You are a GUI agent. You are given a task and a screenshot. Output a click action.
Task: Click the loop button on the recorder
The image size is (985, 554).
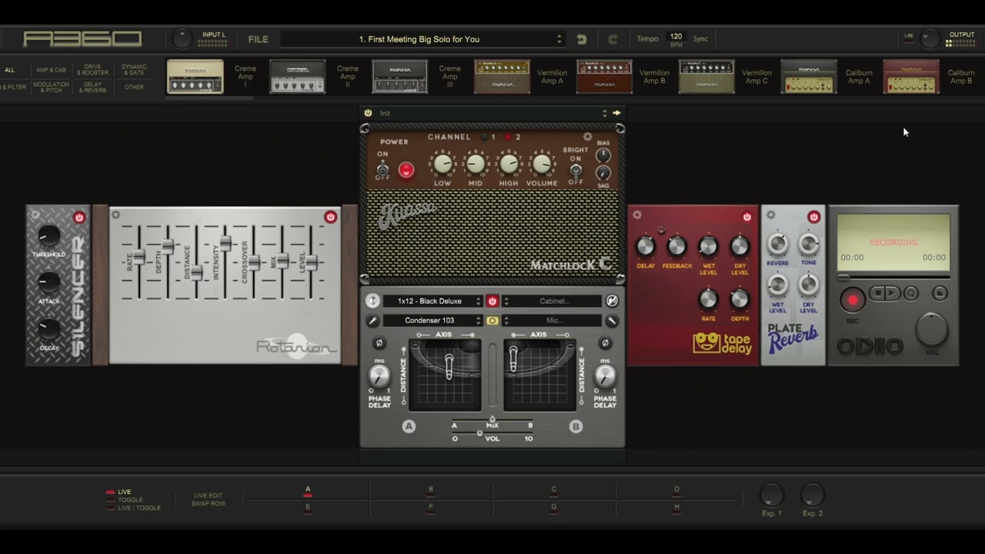pyautogui.click(x=911, y=293)
